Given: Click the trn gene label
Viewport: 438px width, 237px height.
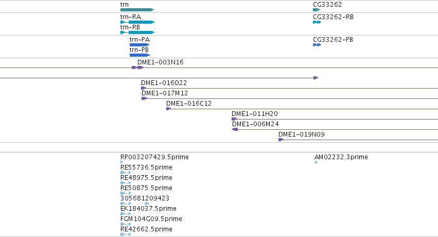Looking at the screenshot, I should coord(125,5).
